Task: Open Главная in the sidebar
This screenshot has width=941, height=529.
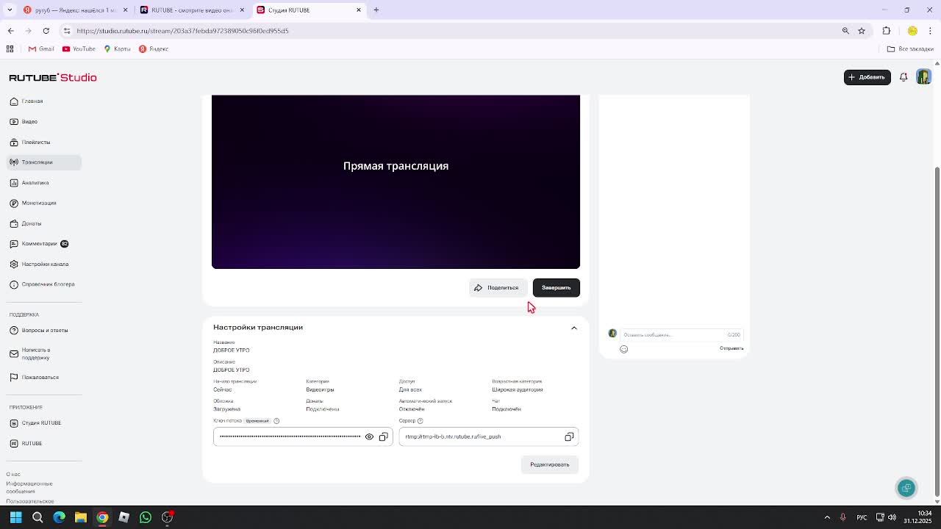Action: [32, 101]
